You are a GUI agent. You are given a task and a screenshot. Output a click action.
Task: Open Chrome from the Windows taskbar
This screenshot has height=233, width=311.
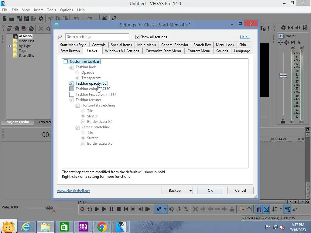(102, 227)
